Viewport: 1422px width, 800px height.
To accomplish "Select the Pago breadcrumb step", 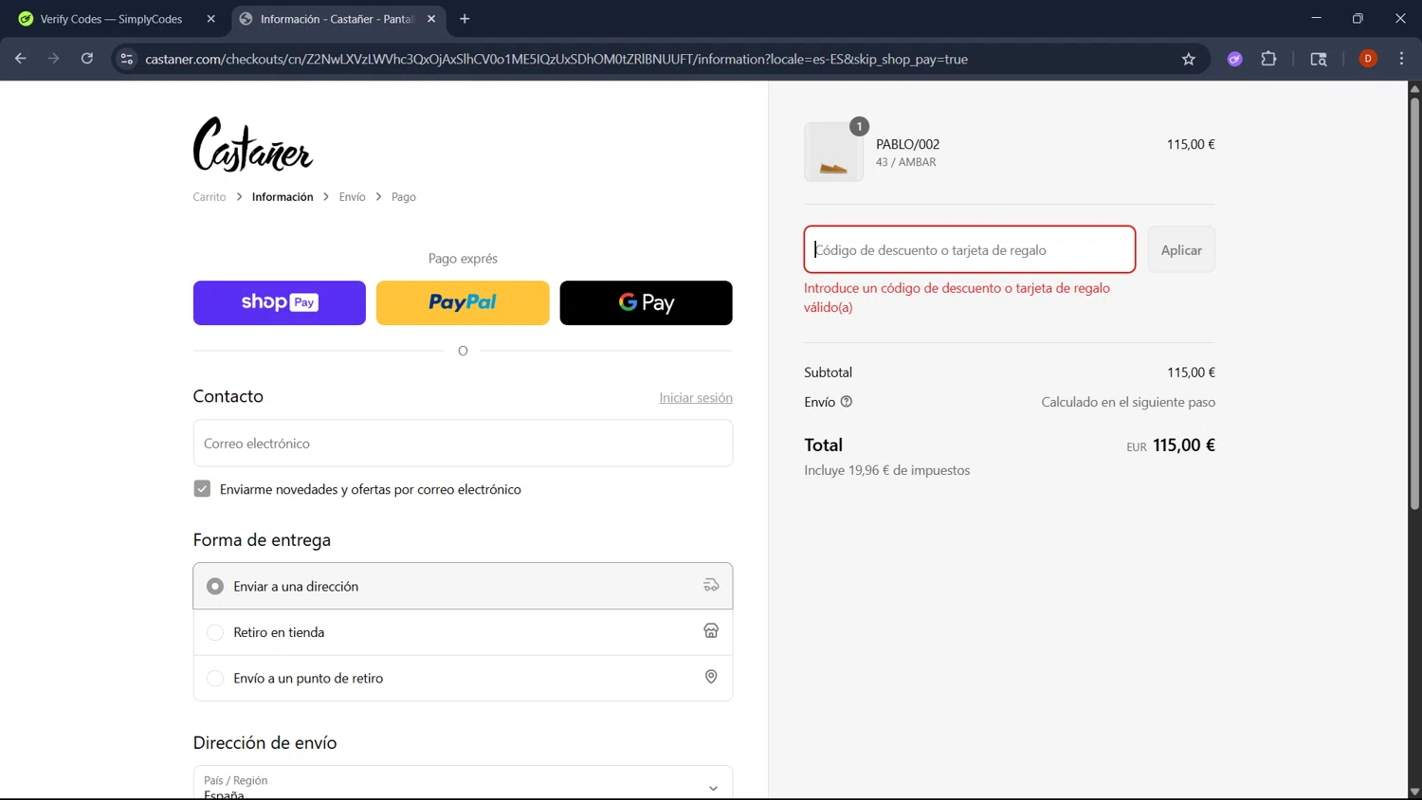I will [x=404, y=197].
